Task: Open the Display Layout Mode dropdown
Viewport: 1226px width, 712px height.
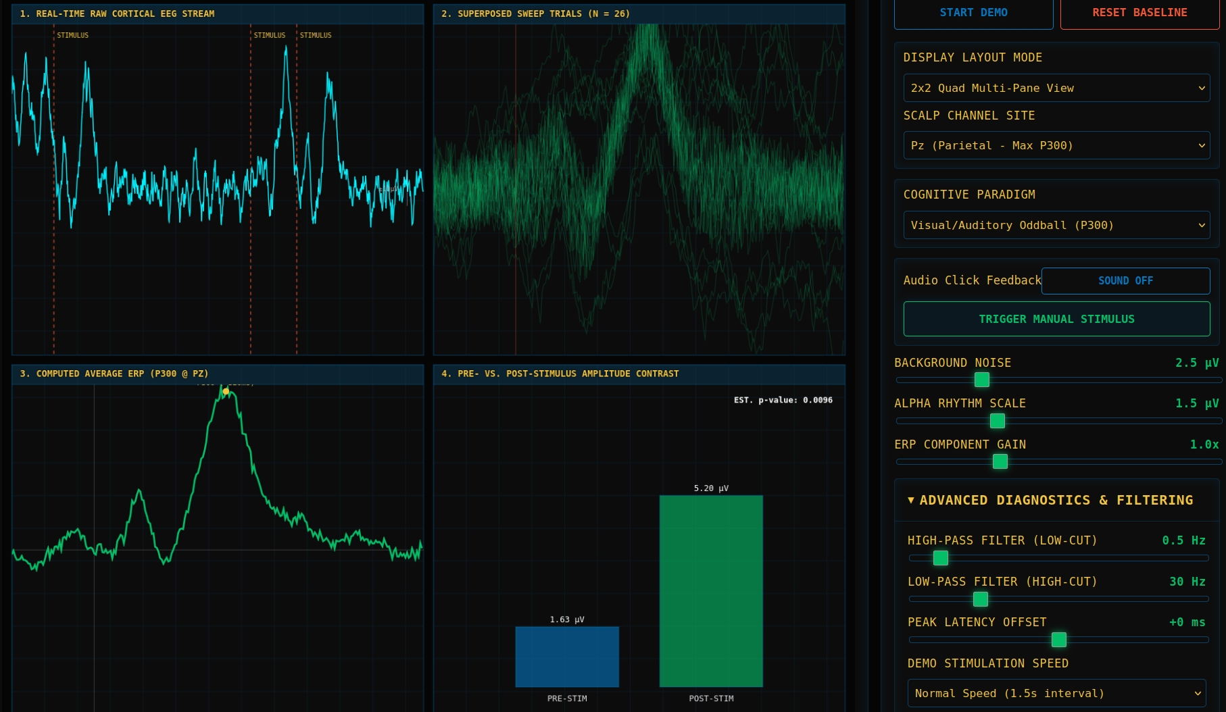Action: click(1056, 88)
